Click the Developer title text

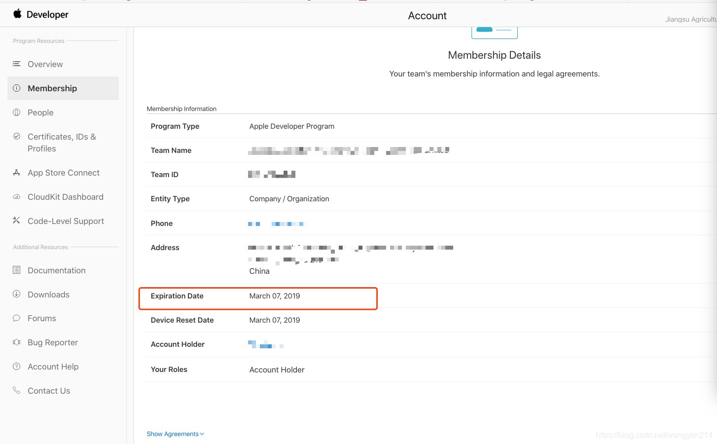pyautogui.click(x=47, y=15)
